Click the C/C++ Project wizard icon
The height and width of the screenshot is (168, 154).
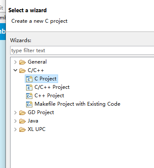[x=29, y=87]
